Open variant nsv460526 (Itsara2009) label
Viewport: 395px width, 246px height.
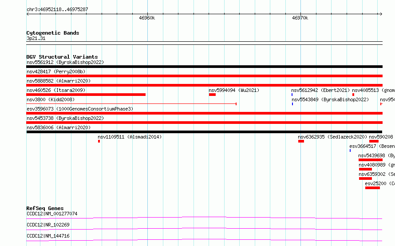[x=56, y=90]
